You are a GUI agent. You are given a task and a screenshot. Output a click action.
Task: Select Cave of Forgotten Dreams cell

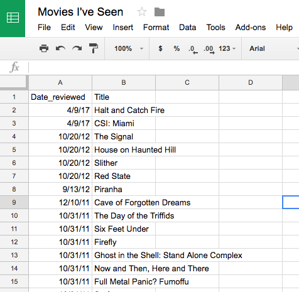124,202
